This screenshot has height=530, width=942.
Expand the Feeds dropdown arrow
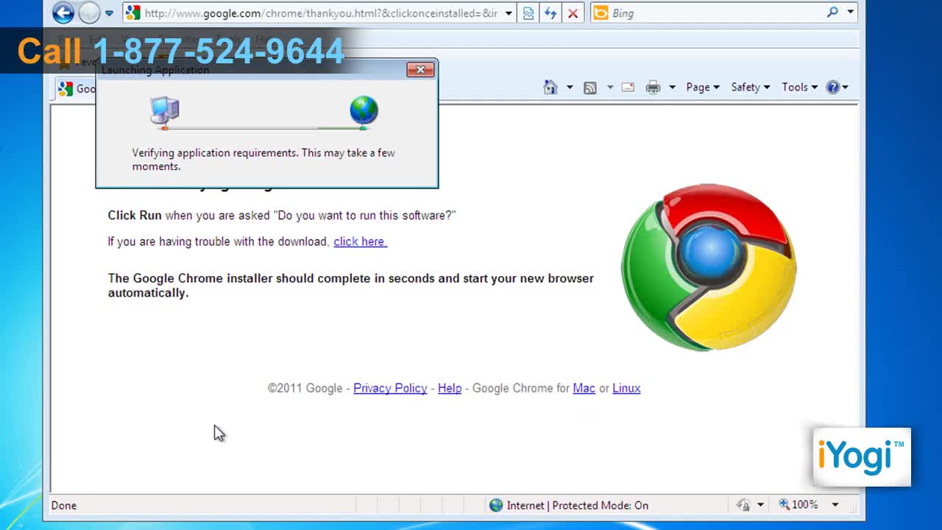click(x=609, y=88)
